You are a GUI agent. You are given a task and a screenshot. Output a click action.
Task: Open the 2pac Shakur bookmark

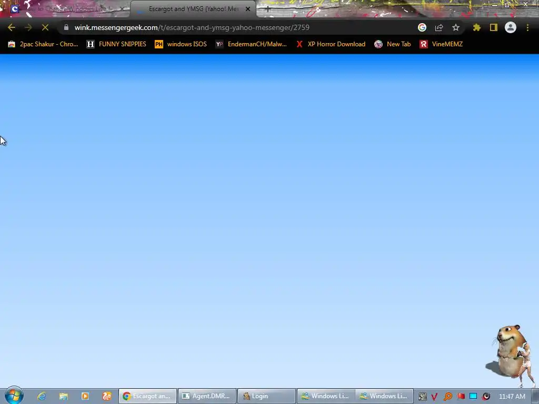[43, 44]
